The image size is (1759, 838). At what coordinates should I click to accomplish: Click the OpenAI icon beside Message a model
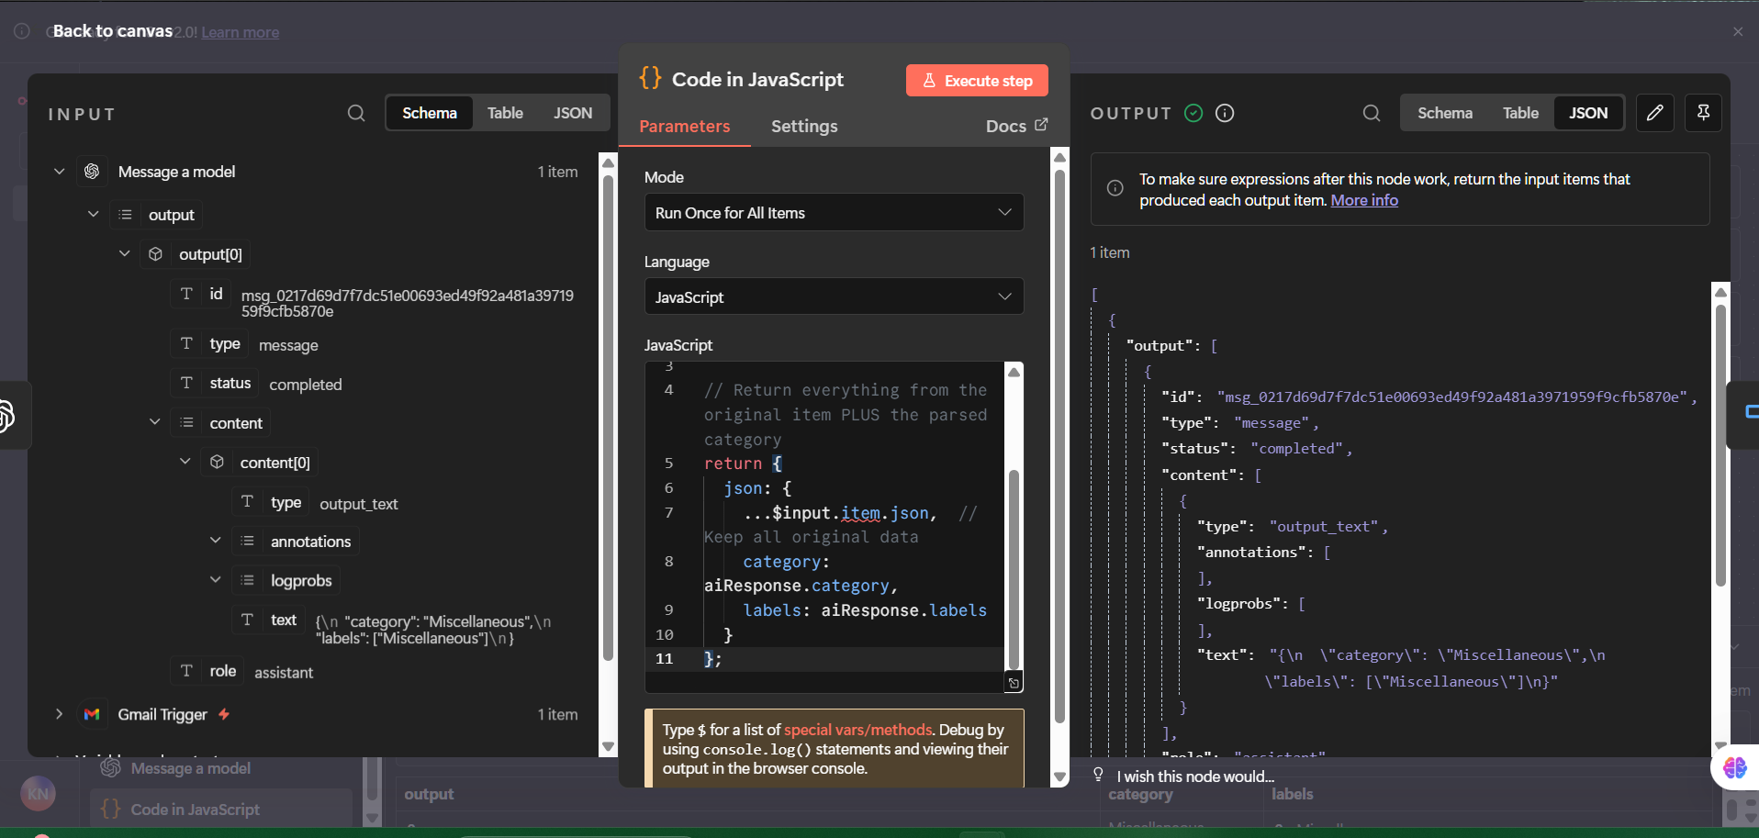(92, 172)
